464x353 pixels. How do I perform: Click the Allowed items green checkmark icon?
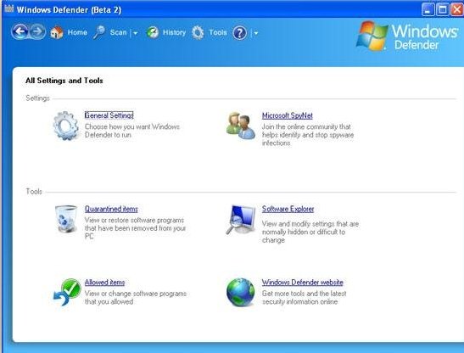tap(68, 292)
